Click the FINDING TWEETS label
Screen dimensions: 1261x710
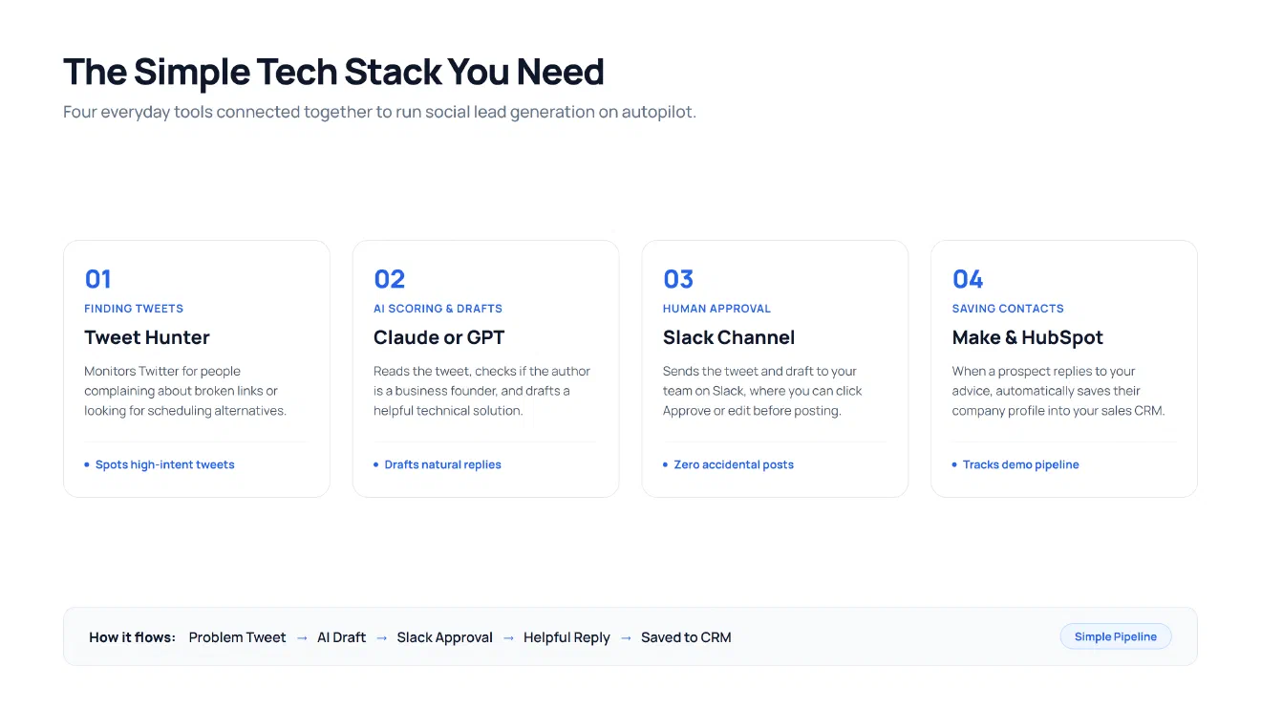click(134, 309)
